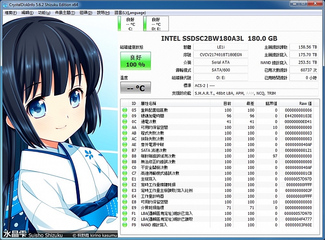Screen dimensions: 325x240
Task: Click status circle for ID E4 row
Action: click(x=125, y=196)
